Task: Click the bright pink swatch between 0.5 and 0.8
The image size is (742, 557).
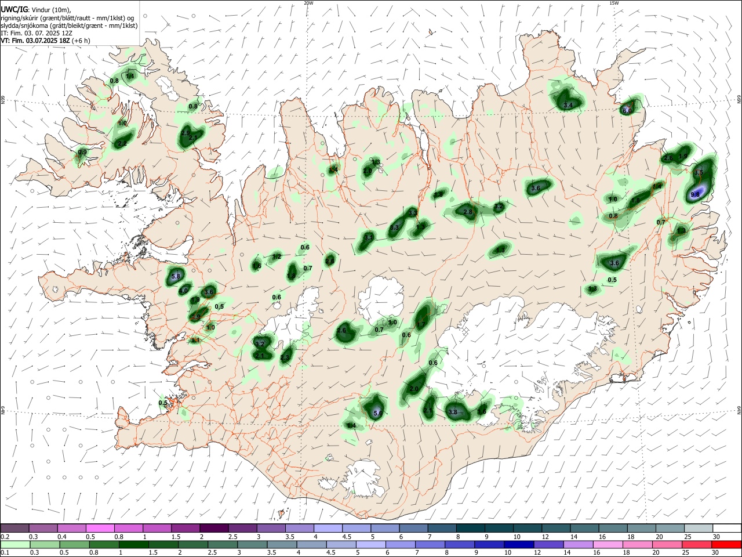Action: pyautogui.click(x=100, y=528)
